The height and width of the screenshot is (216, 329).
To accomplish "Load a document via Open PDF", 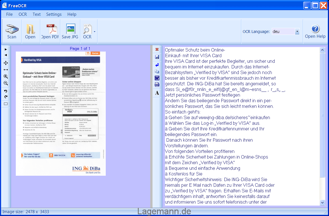I will pyautogui.click(x=50, y=32).
